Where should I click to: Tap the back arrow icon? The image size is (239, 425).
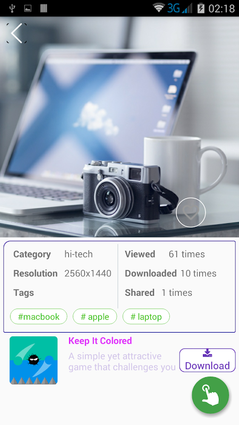point(16,33)
